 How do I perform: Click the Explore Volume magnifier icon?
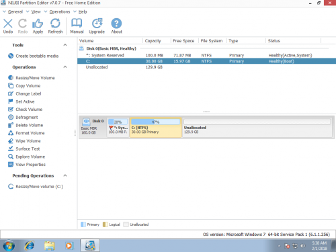(x=11, y=157)
